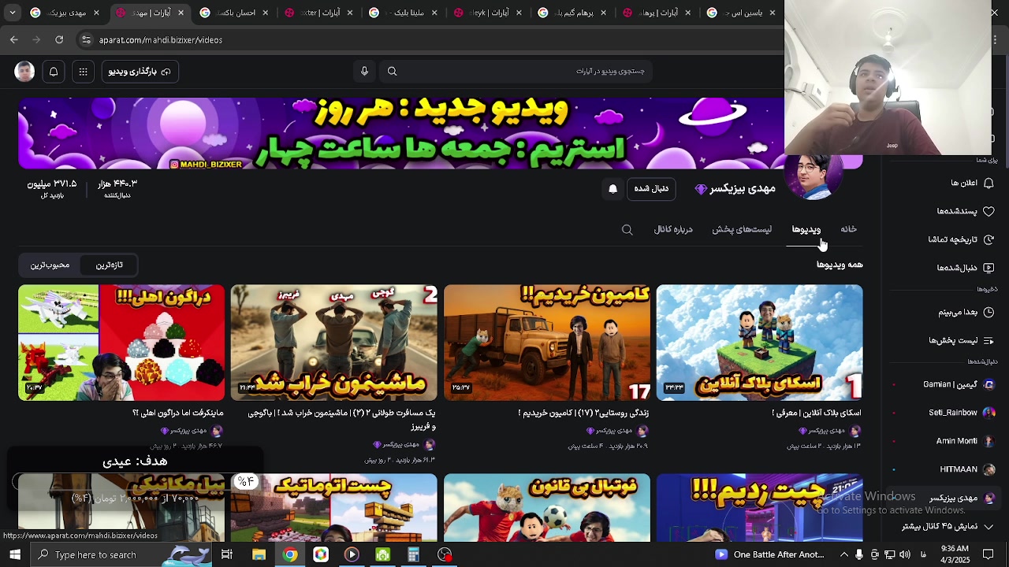Open the calculator taskbar icon

[413, 555]
